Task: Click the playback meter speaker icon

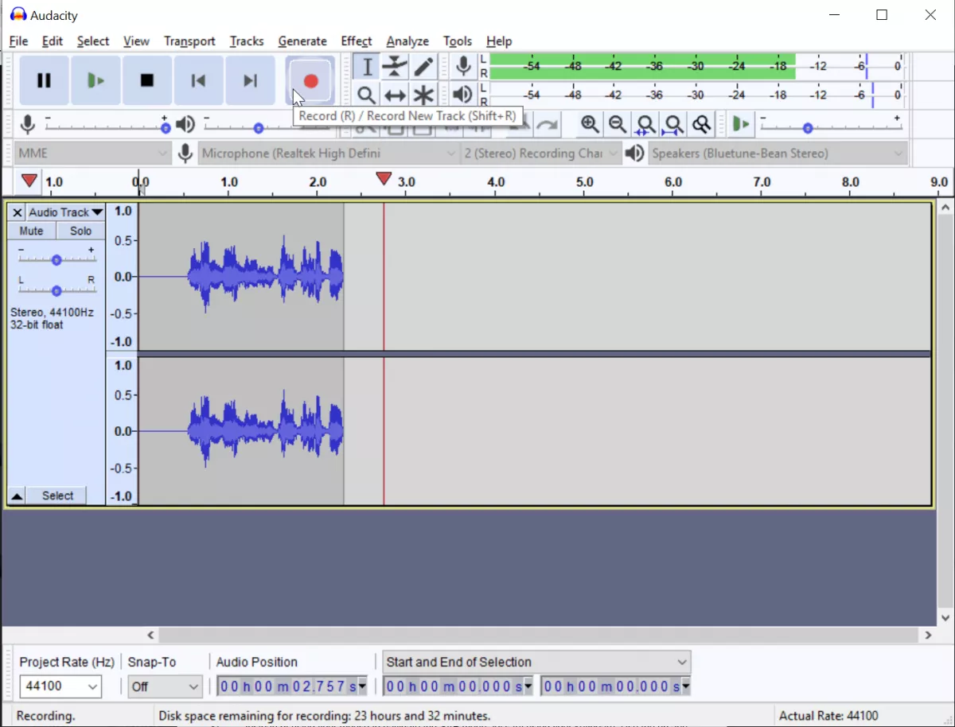Action: 462,95
